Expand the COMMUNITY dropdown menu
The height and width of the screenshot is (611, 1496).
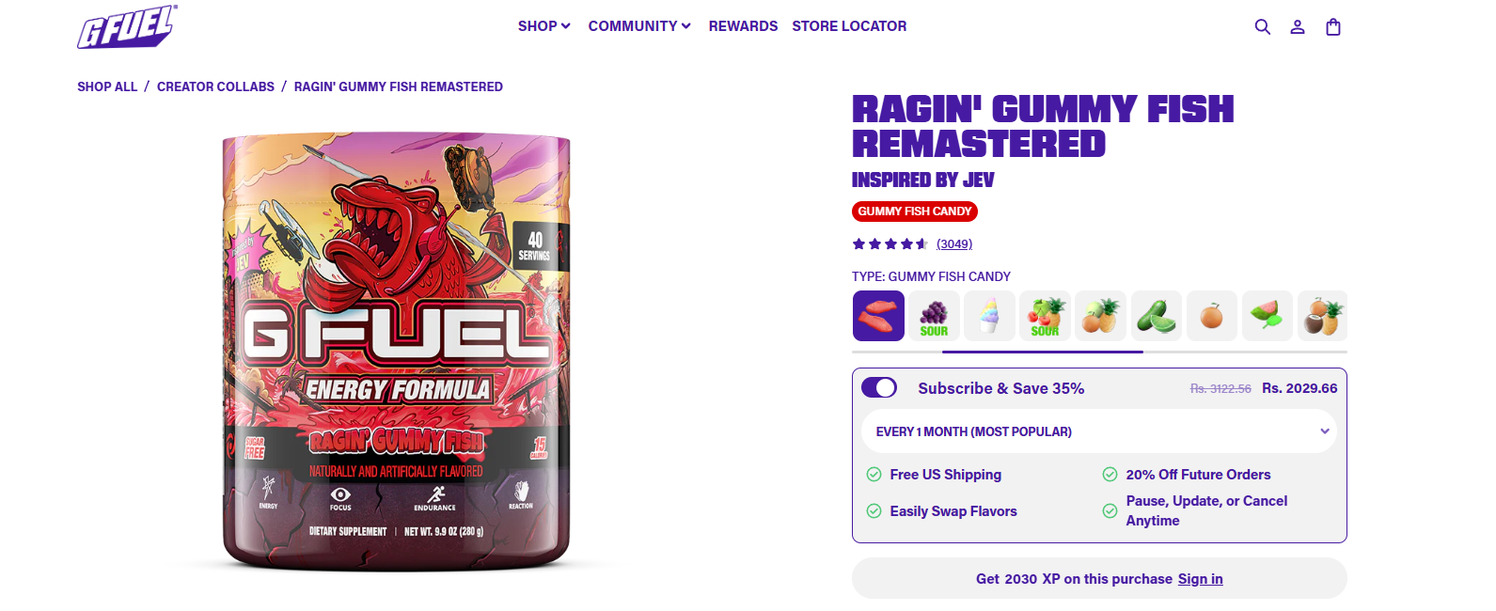tap(639, 26)
